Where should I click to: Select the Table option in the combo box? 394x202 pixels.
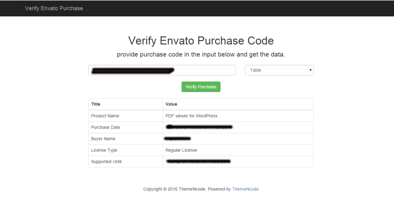click(x=279, y=70)
